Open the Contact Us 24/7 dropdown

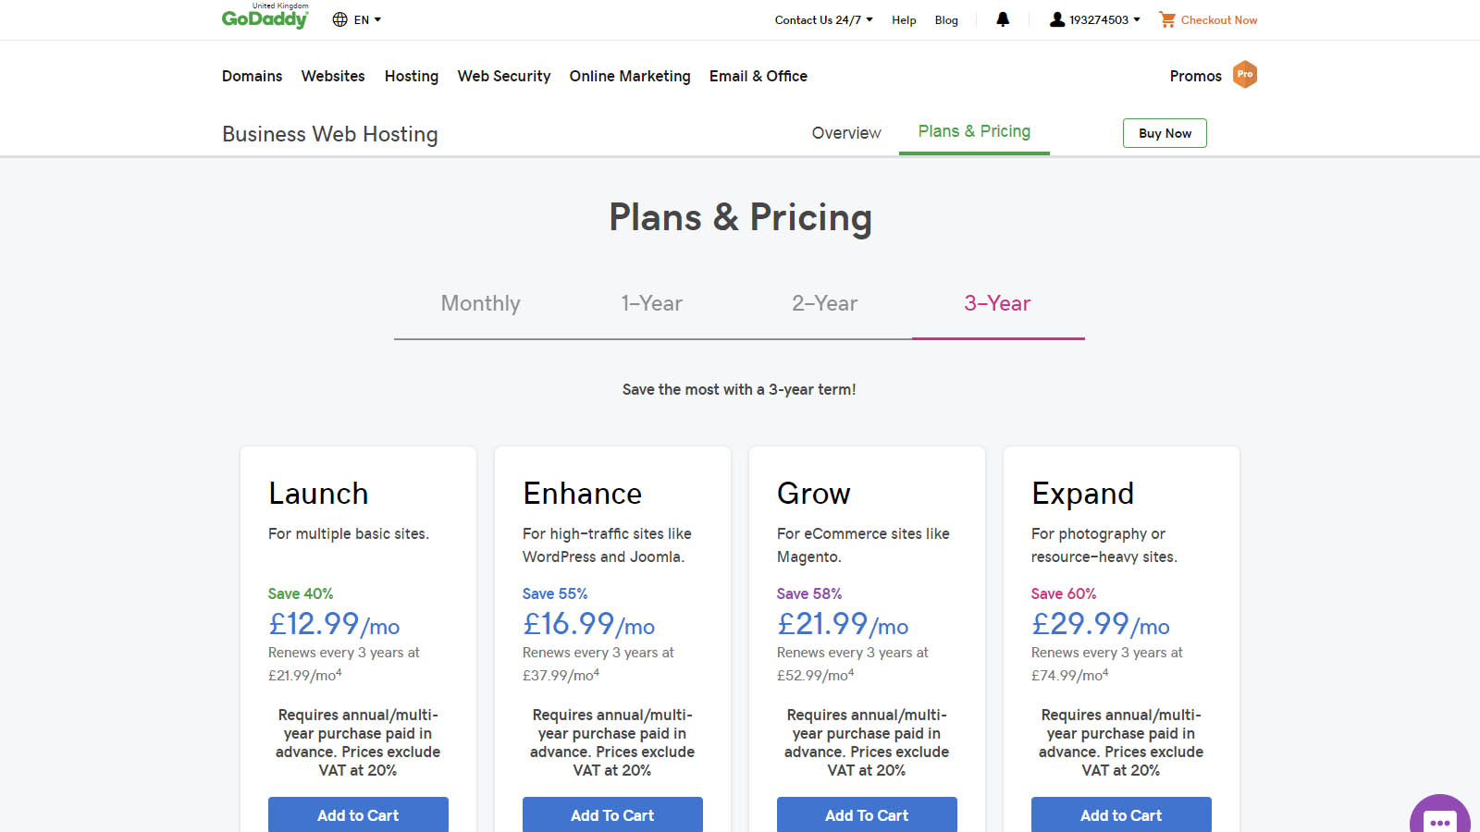point(821,19)
